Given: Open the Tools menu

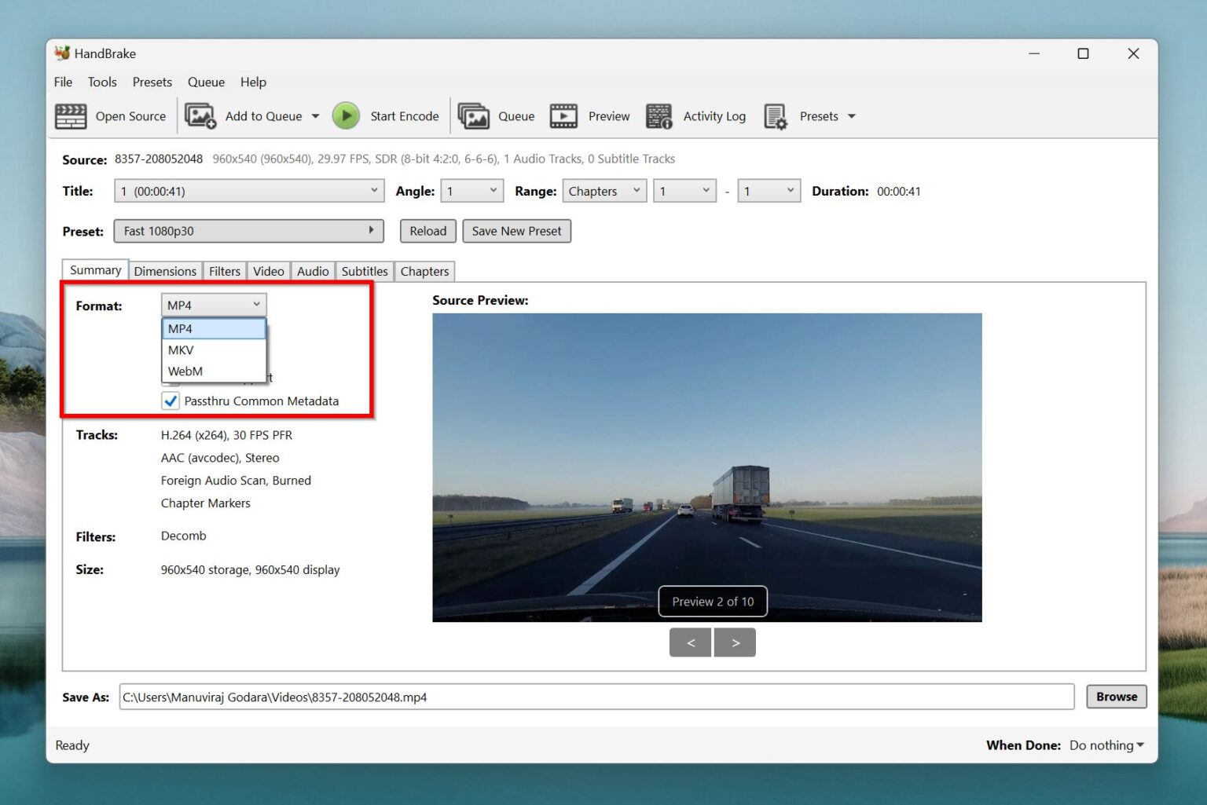Looking at the screenshot, I should 102,82.
